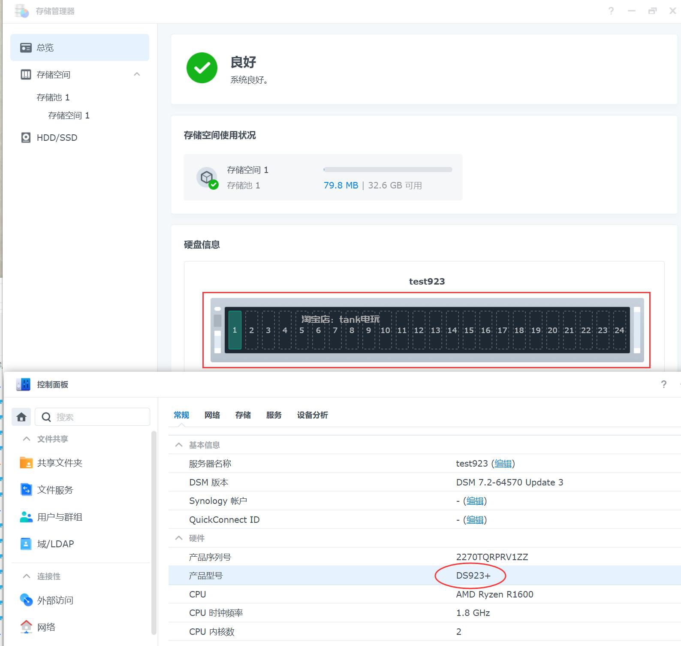The image size is (681, 646).
Task: Open 文件服务 file services icon
Action: tap(26, 490)
